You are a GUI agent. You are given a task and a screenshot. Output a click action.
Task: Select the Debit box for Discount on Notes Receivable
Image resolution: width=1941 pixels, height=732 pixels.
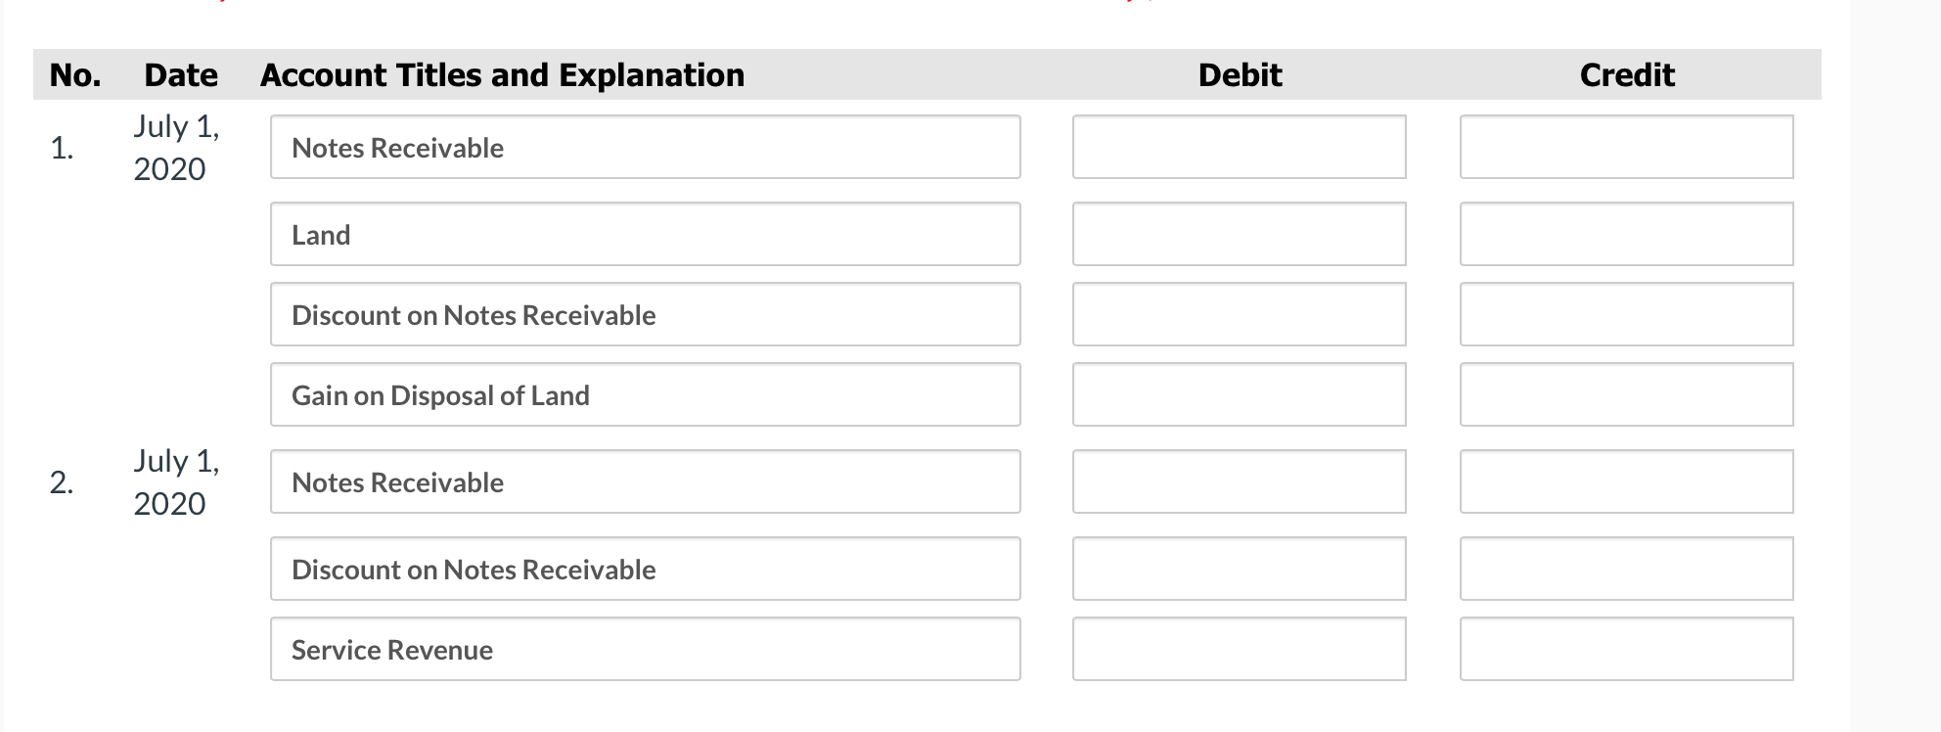pyautogui.click(x=1238, y=314)
